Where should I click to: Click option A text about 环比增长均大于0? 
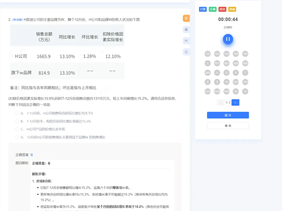coord(60,113)
